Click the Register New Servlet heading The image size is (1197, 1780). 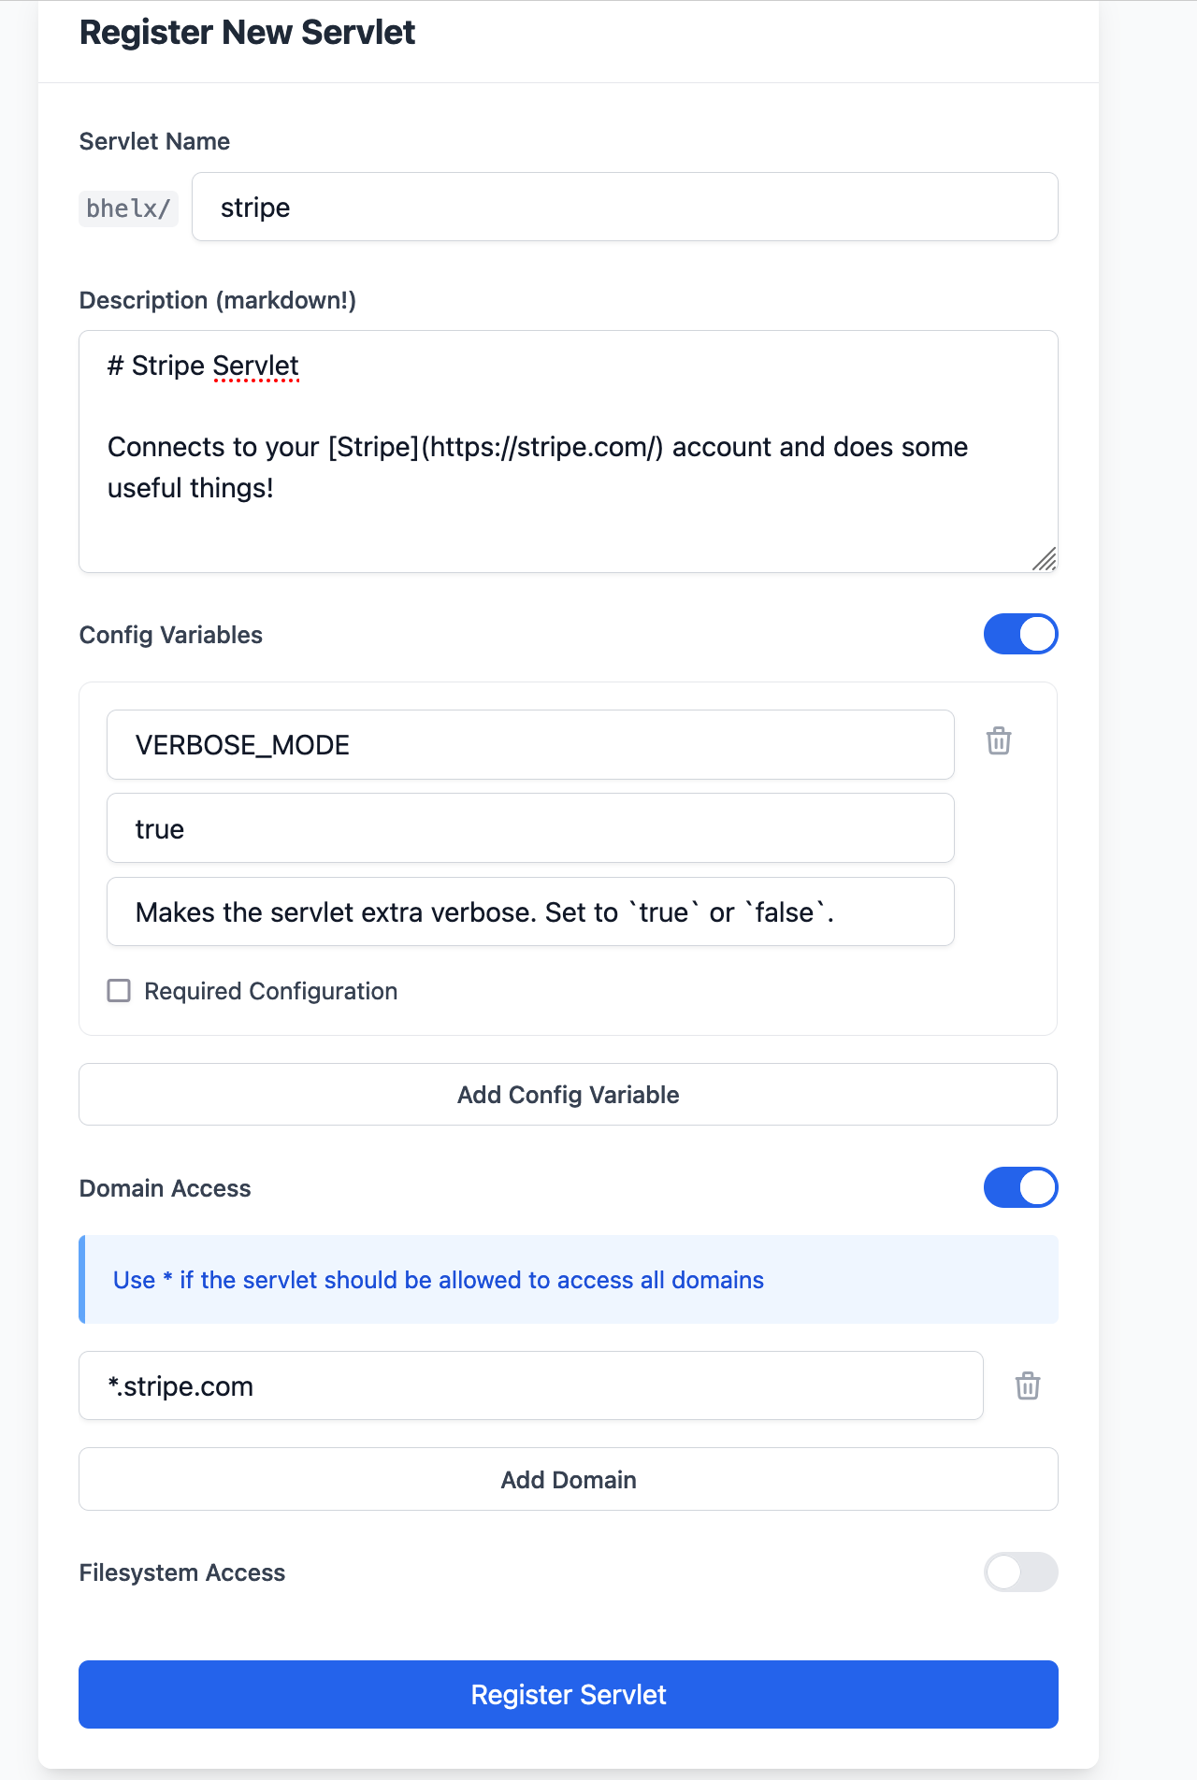(x=247, y=32)
